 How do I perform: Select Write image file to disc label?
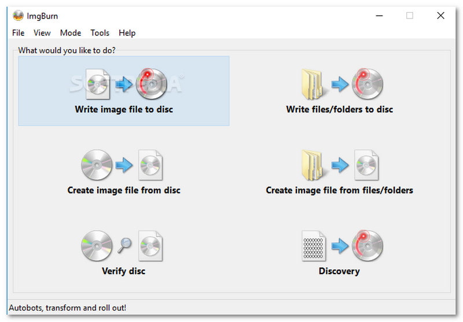pyautogui.click(x=124, y=109)
